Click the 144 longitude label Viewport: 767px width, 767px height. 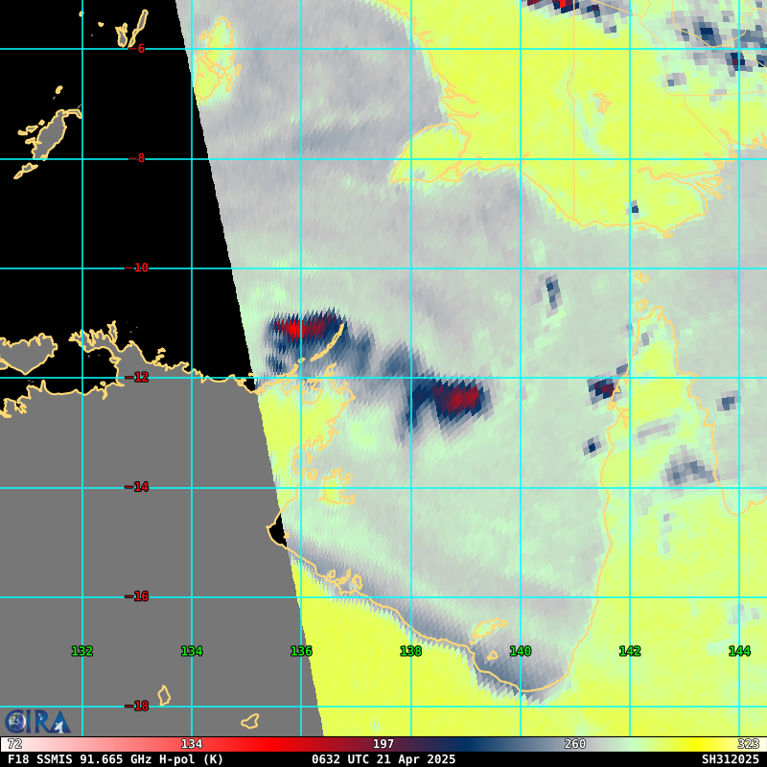[x=738, y=651]
